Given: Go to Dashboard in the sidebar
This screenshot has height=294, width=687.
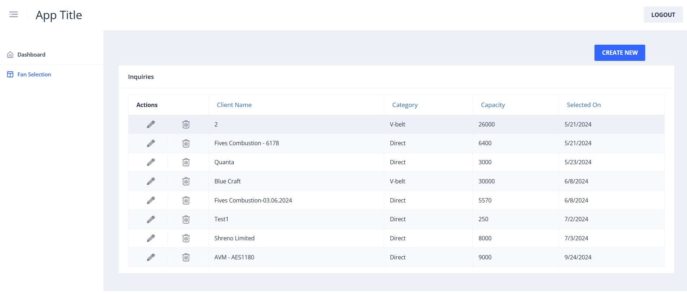Looking at the screenshot, I should (31, 55).
